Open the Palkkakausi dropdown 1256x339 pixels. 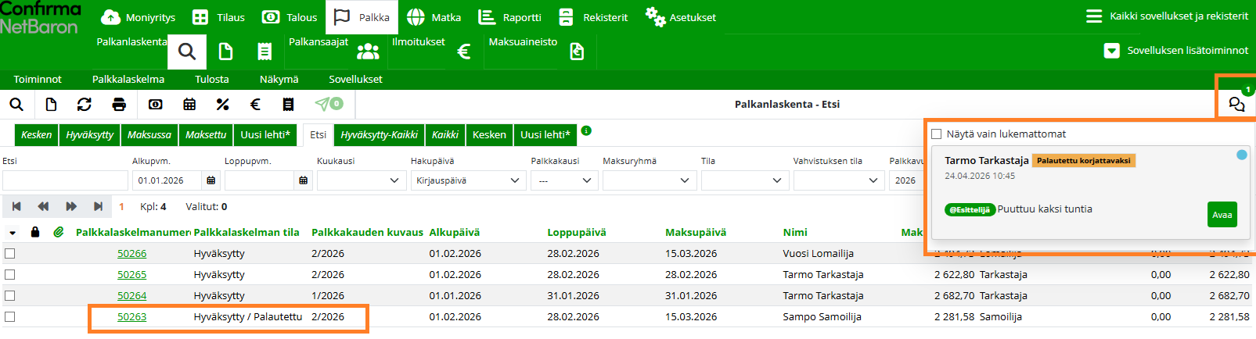coord(564,180)
